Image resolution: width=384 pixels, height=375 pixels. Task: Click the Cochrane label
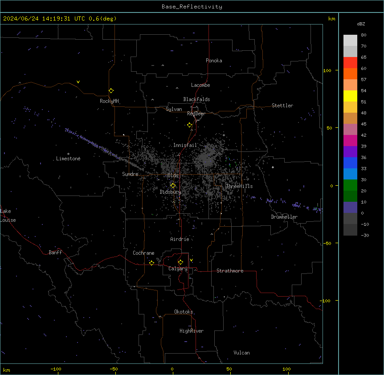pos(143,253)
